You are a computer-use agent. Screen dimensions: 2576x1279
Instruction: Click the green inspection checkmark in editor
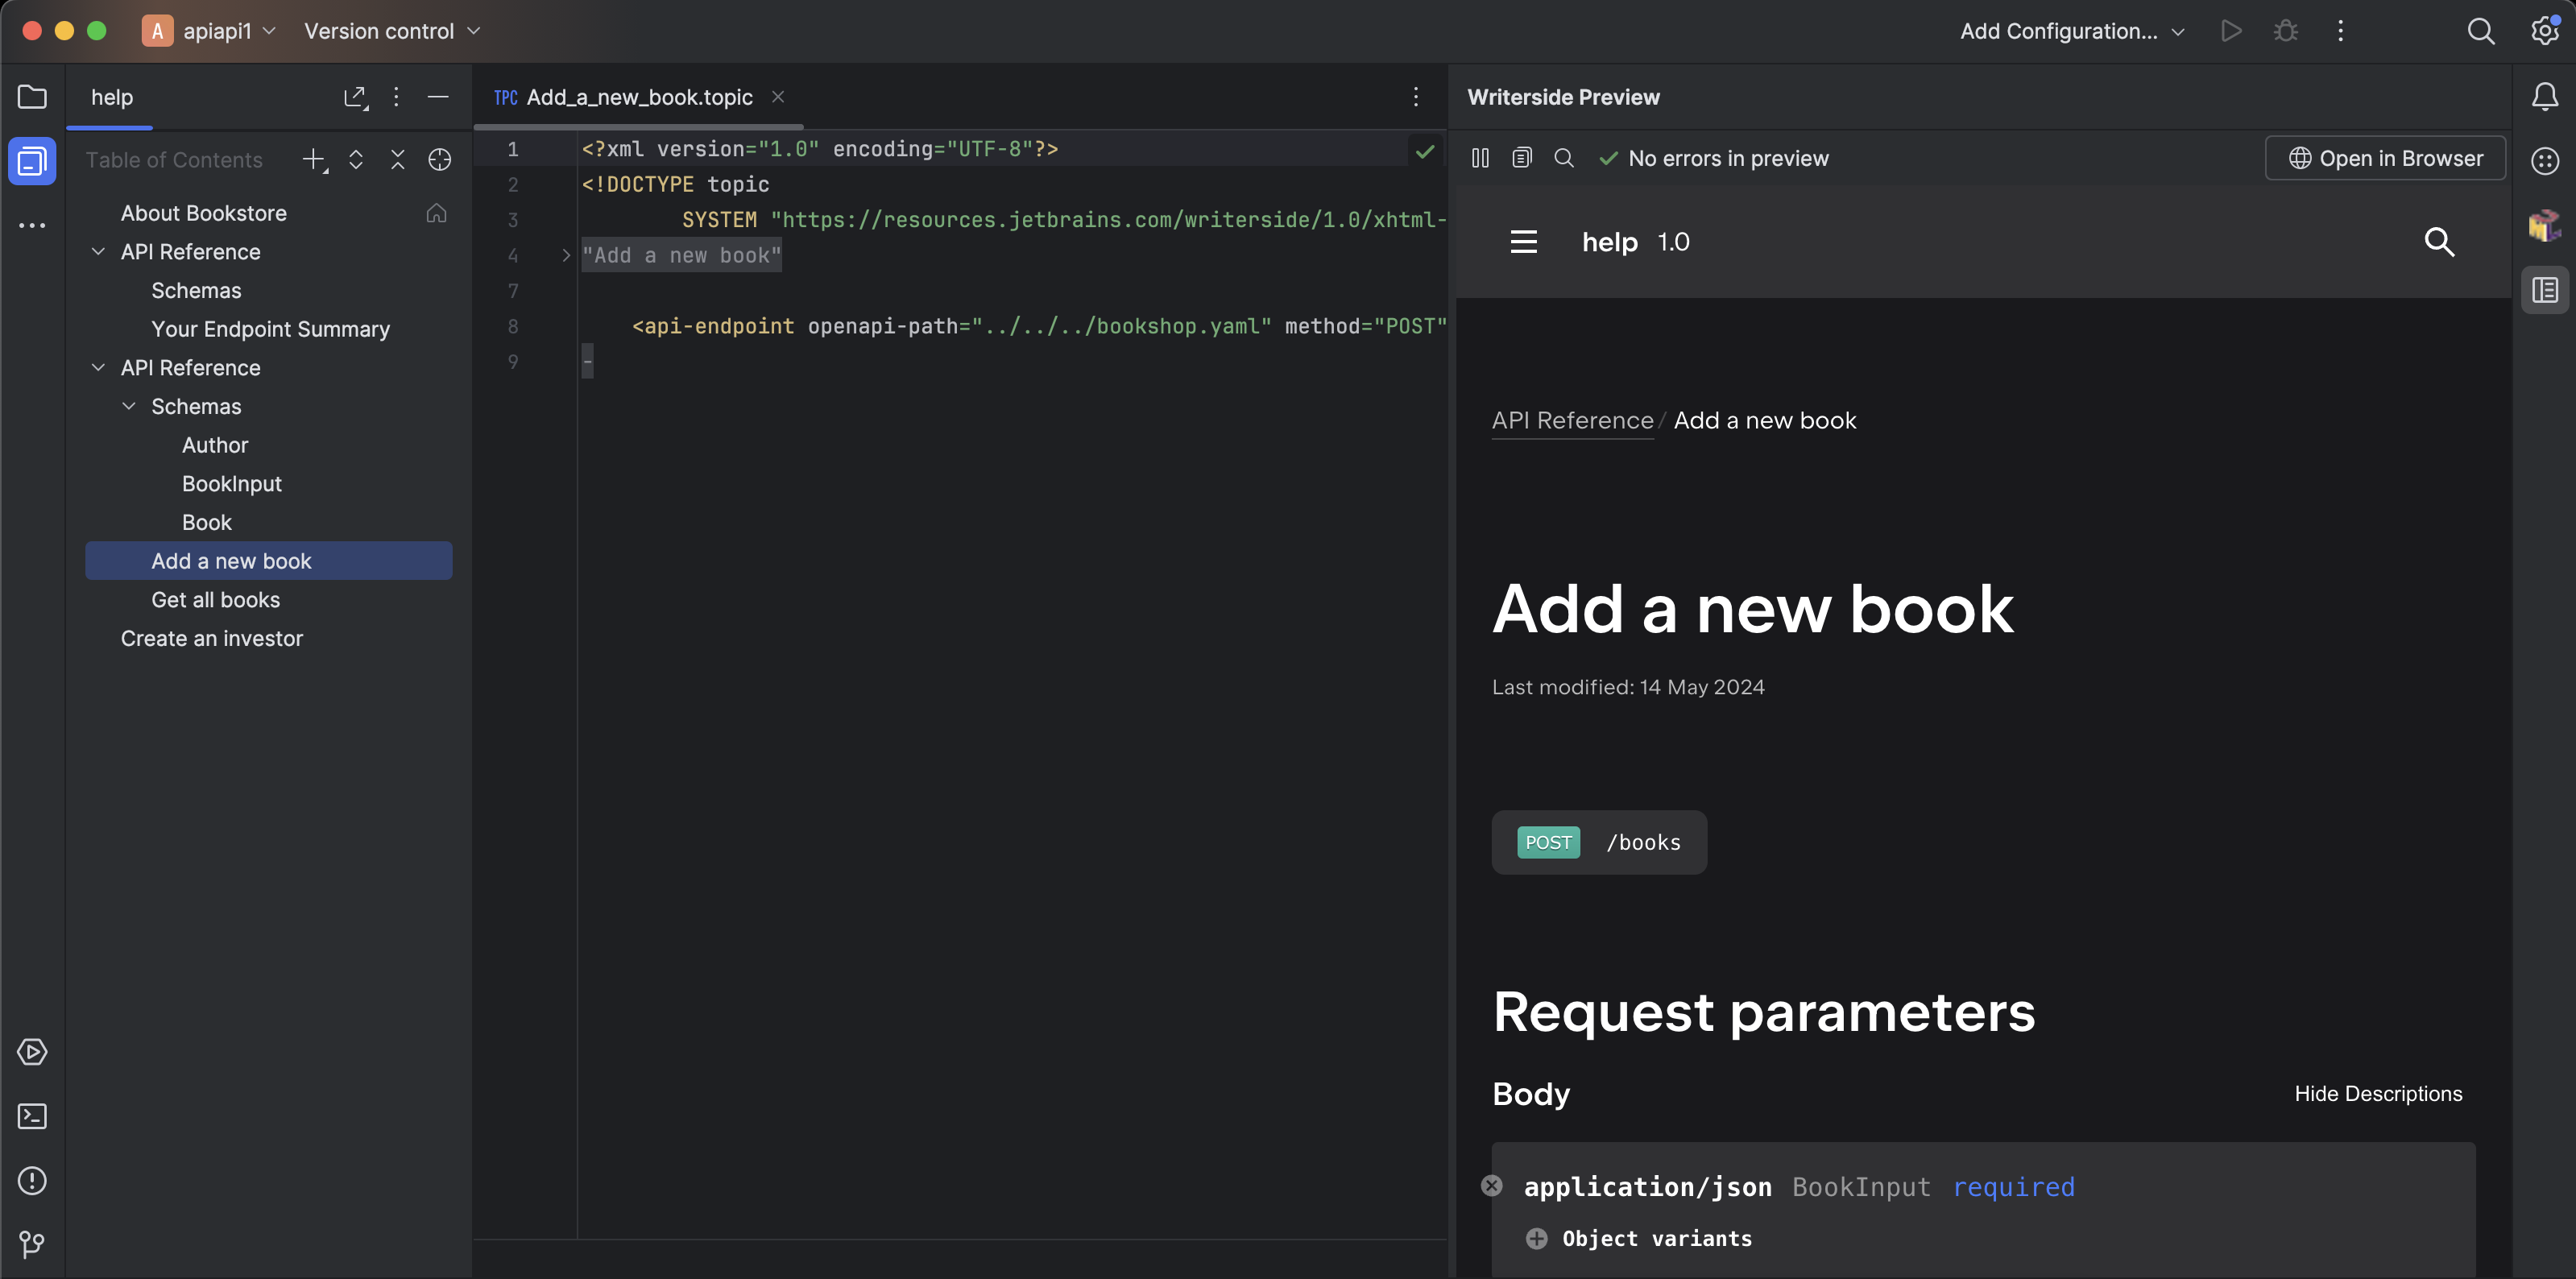[1425, 151]
